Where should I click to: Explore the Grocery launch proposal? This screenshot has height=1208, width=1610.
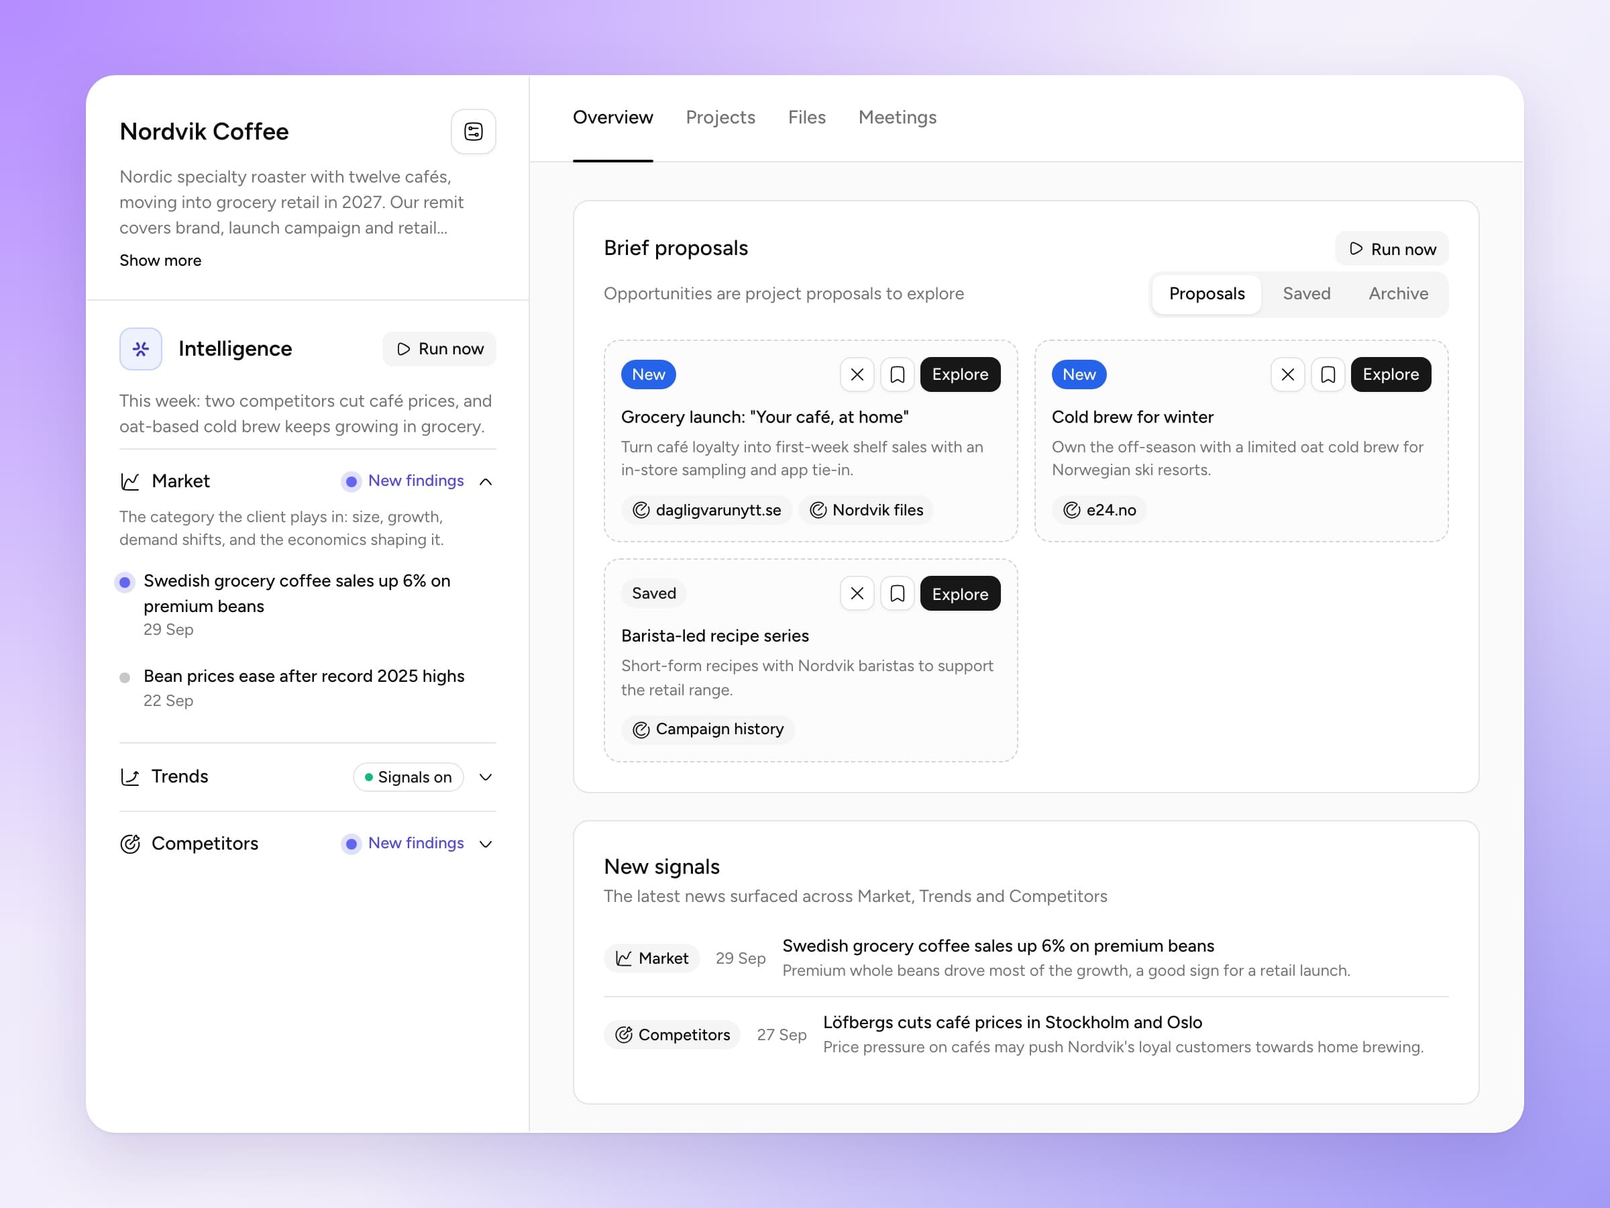click(959, 374)
